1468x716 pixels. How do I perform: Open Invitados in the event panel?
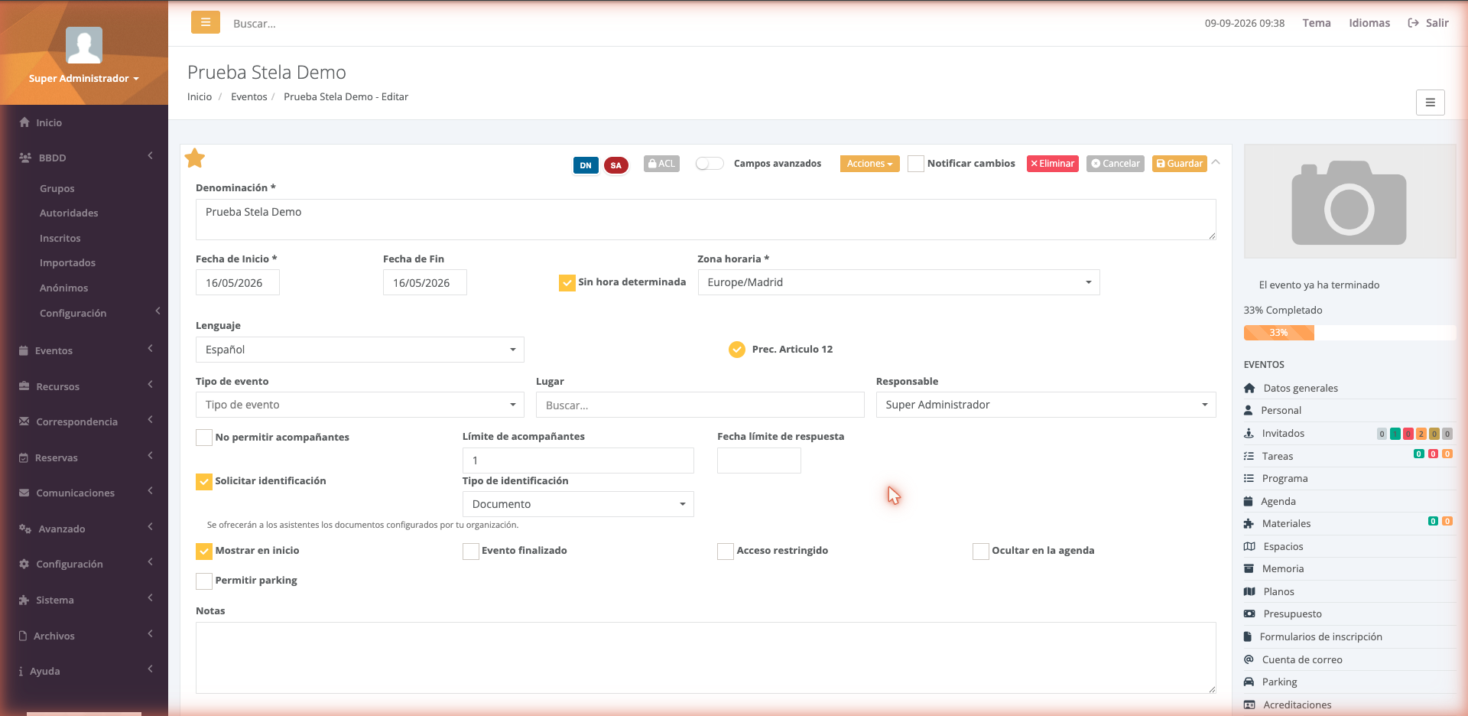(1283, 433)
